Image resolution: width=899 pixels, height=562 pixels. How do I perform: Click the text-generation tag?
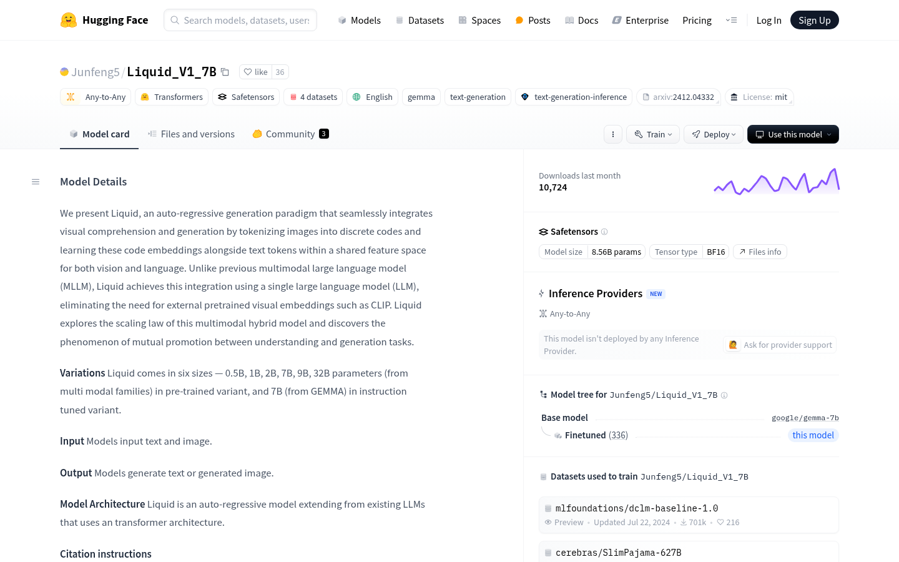(478, 97)
